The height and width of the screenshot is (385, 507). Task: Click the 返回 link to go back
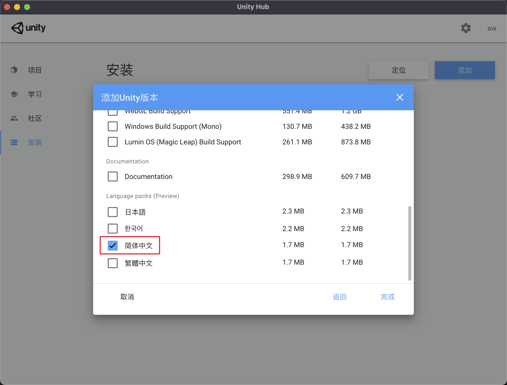pos(339,297)
